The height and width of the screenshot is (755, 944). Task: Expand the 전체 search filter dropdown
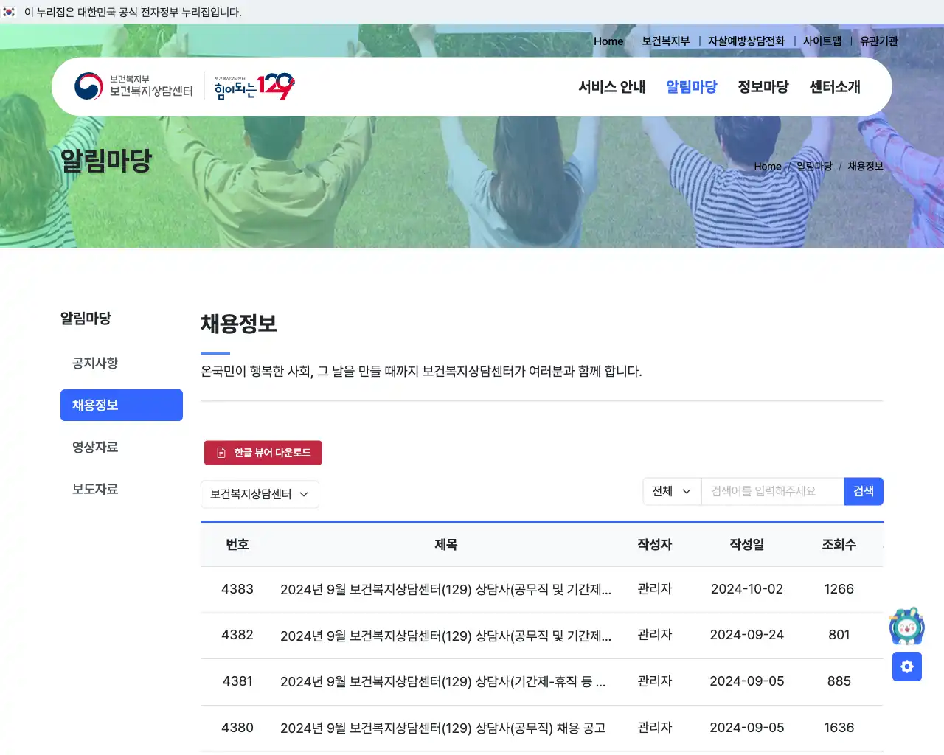click(671, 491)
